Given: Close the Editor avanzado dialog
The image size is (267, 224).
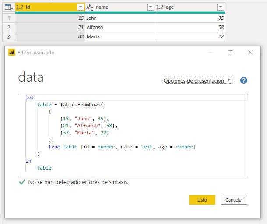Looking at the screenshot, I should click(250, 52).
